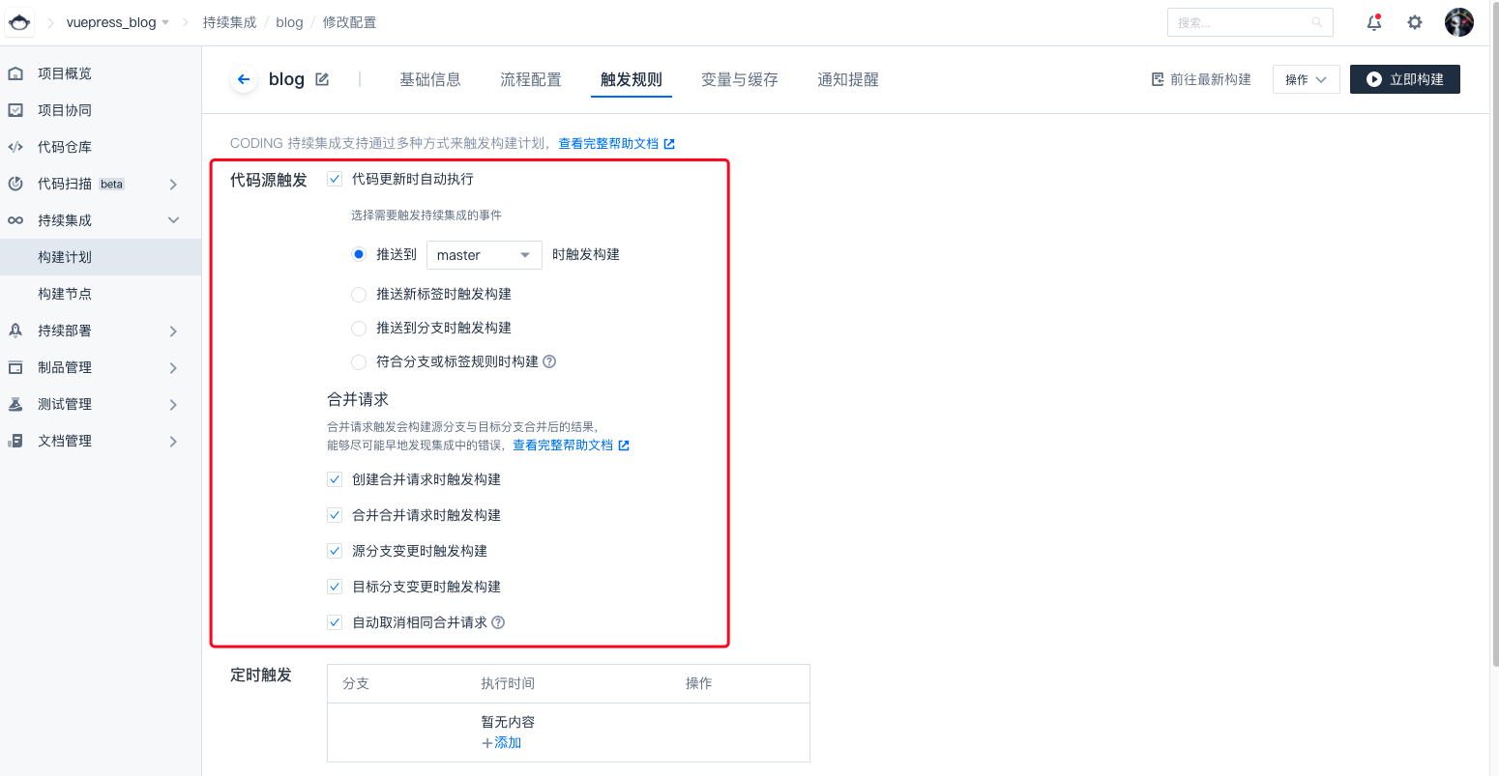The width and height of the screenshot is (1499, 776).
Task: Click +添加 link in 定时触发 table
Action: tap(501, 742)
